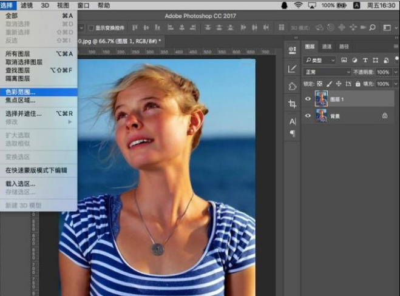This screenshot has height=296, width=400.
Task: Click the pixel layer filter icon
Action: [344, 60]
